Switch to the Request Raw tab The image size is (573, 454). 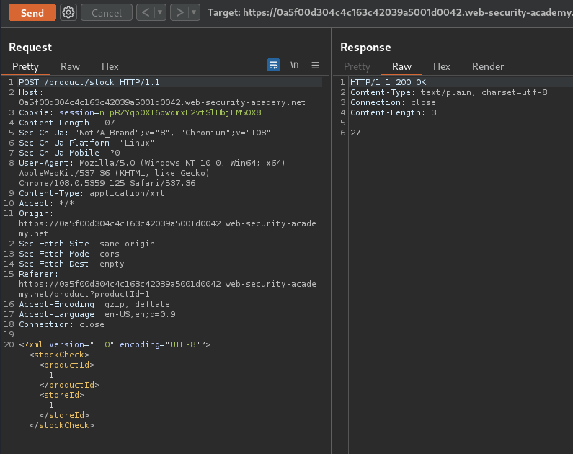[70, 66]
